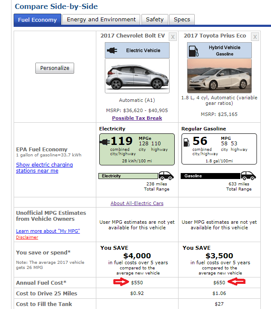The height and width of the screenshot is (309, 271).
Task: Click the Annual Fuel Cost row label
Action: tap(41, 283)
